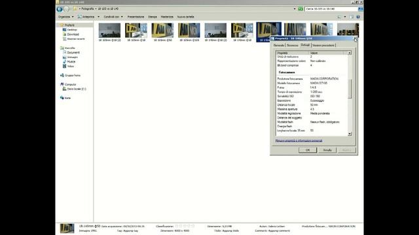Image resolution: width=419 pixels, height=235 pixels.
Task: Click the Proprietà column header
Action: [293, 53]
